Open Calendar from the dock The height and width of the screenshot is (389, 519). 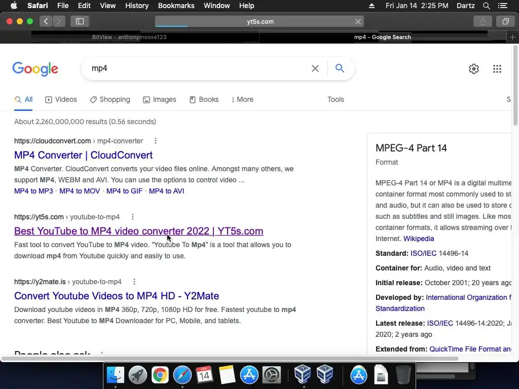(x=204, y=375)
